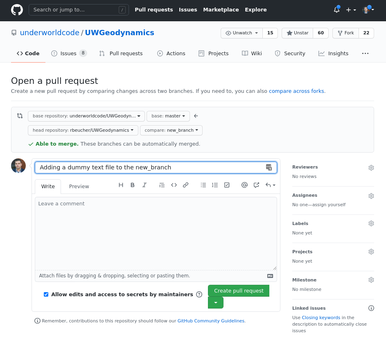Viewport: 386px width, 340px height.
Task: Open the base: master branch dropdown
Action: (x=168, y=116)
